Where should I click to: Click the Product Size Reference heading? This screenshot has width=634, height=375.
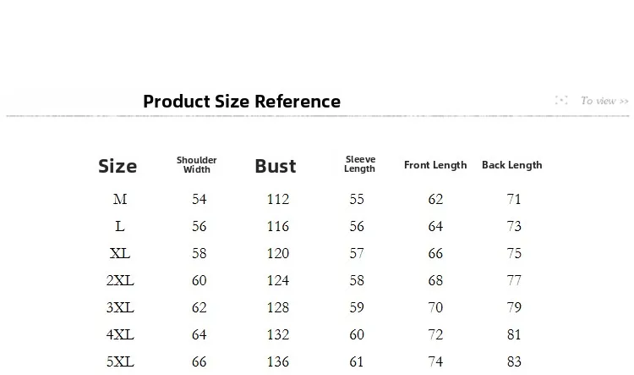(x=242, y=102)
